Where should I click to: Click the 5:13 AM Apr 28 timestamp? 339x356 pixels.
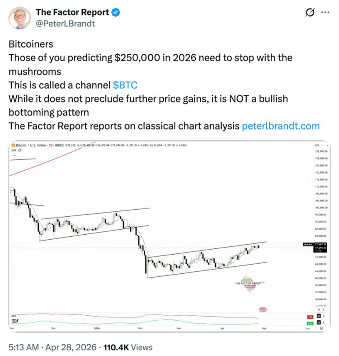[53, 347]
